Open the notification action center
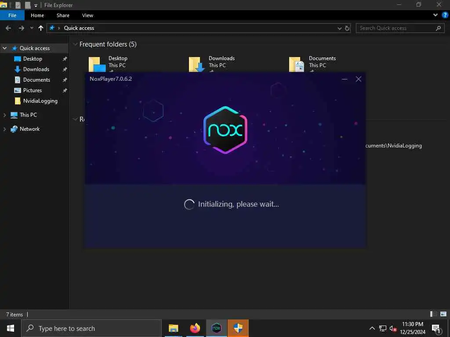The height and width of the screenshot is (337, 450). pyautogui.click(x=436, y=328)
